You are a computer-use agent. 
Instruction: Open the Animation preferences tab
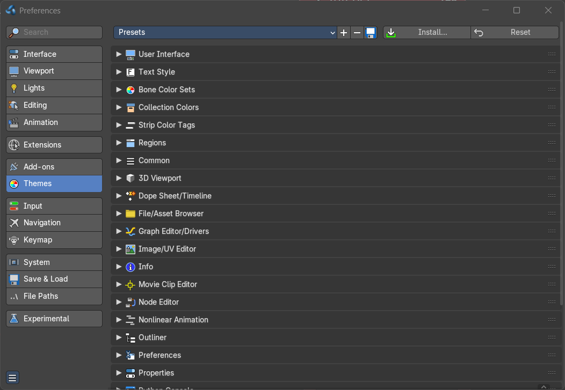pos(54,122)
